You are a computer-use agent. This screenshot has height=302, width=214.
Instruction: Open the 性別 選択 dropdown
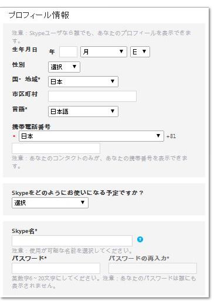pyautogui.click(x=64, y=67)
